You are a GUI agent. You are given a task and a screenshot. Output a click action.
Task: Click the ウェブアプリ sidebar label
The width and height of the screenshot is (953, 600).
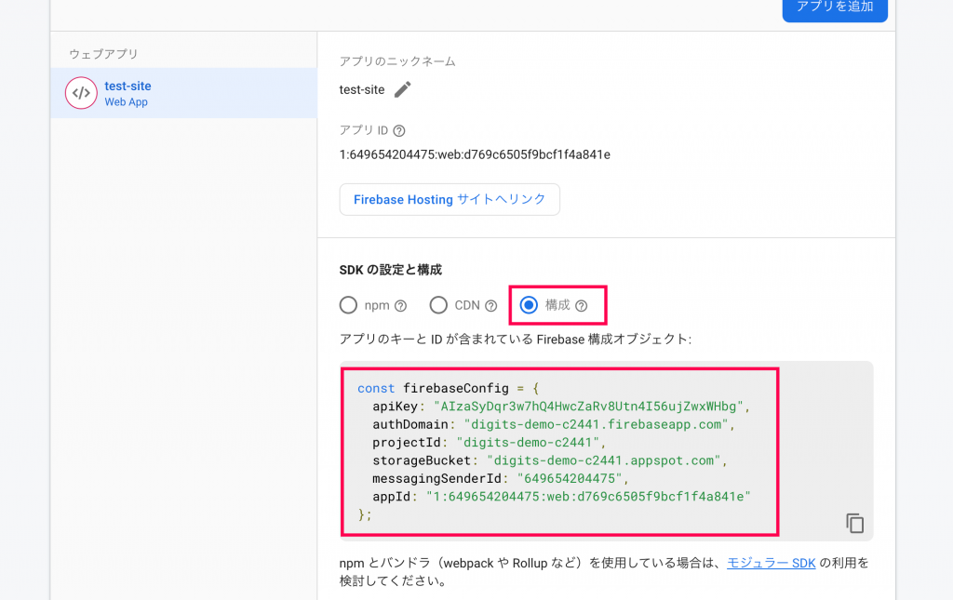coord(104,54)
